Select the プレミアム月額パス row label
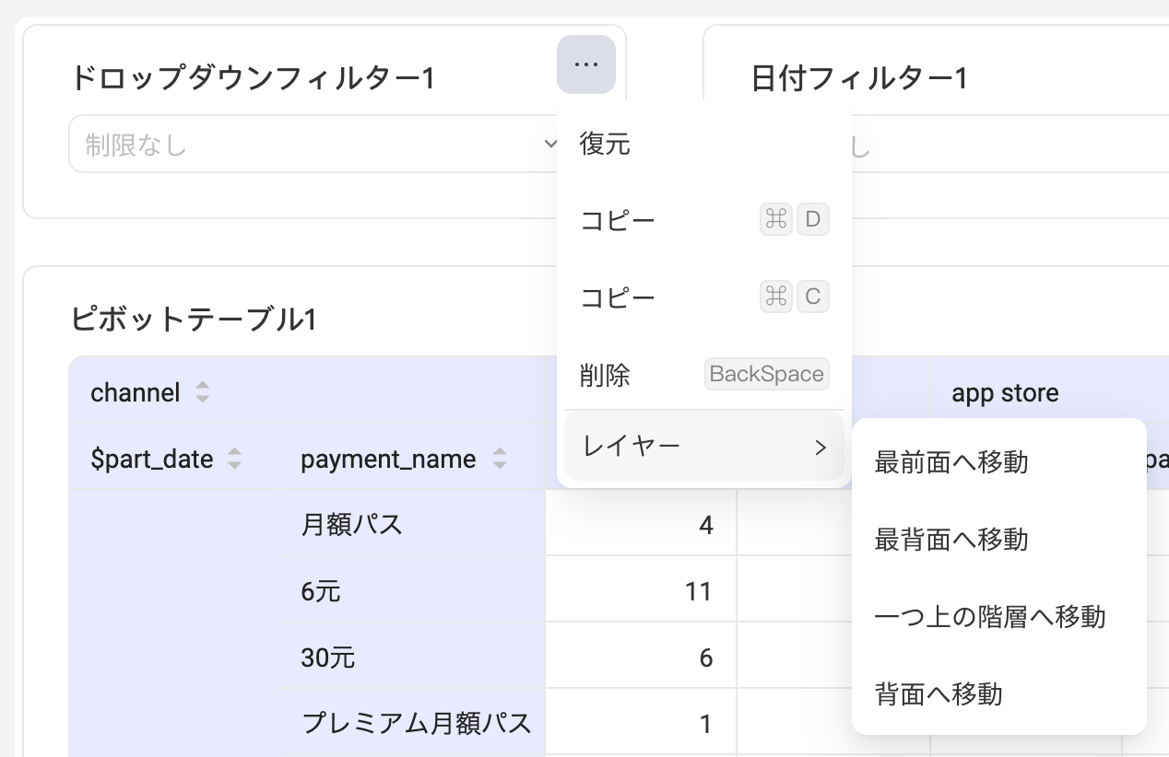The height and width of the screenshot is (757, 1169). click(x=417, y=724)
